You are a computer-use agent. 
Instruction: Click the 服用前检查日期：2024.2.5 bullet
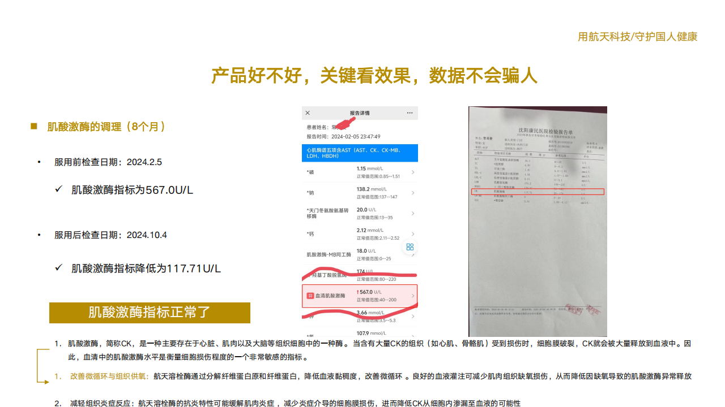108,162
